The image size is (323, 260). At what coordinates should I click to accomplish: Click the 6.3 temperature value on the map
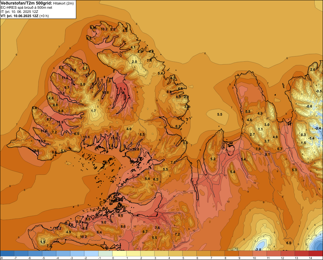click(178, 126)
